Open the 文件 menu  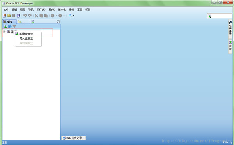pos(6,9)
